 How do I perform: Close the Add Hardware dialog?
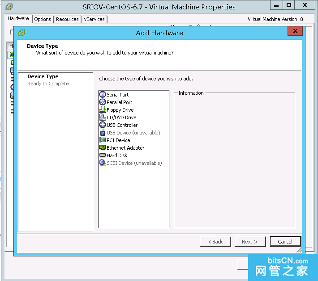(295, 31)
